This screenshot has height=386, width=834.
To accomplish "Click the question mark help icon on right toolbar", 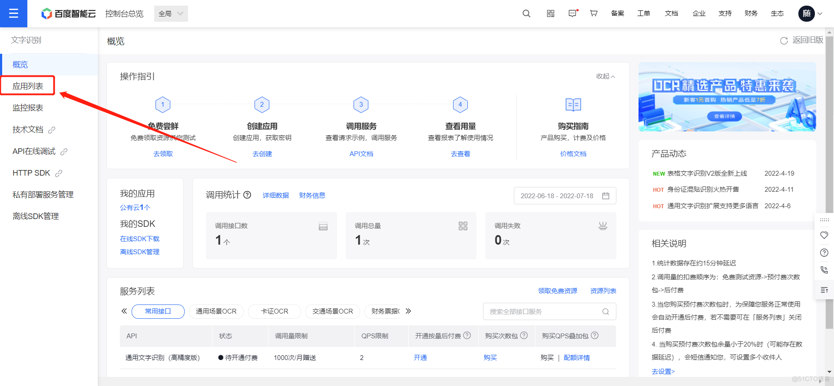I will click(x=824, y=252).
